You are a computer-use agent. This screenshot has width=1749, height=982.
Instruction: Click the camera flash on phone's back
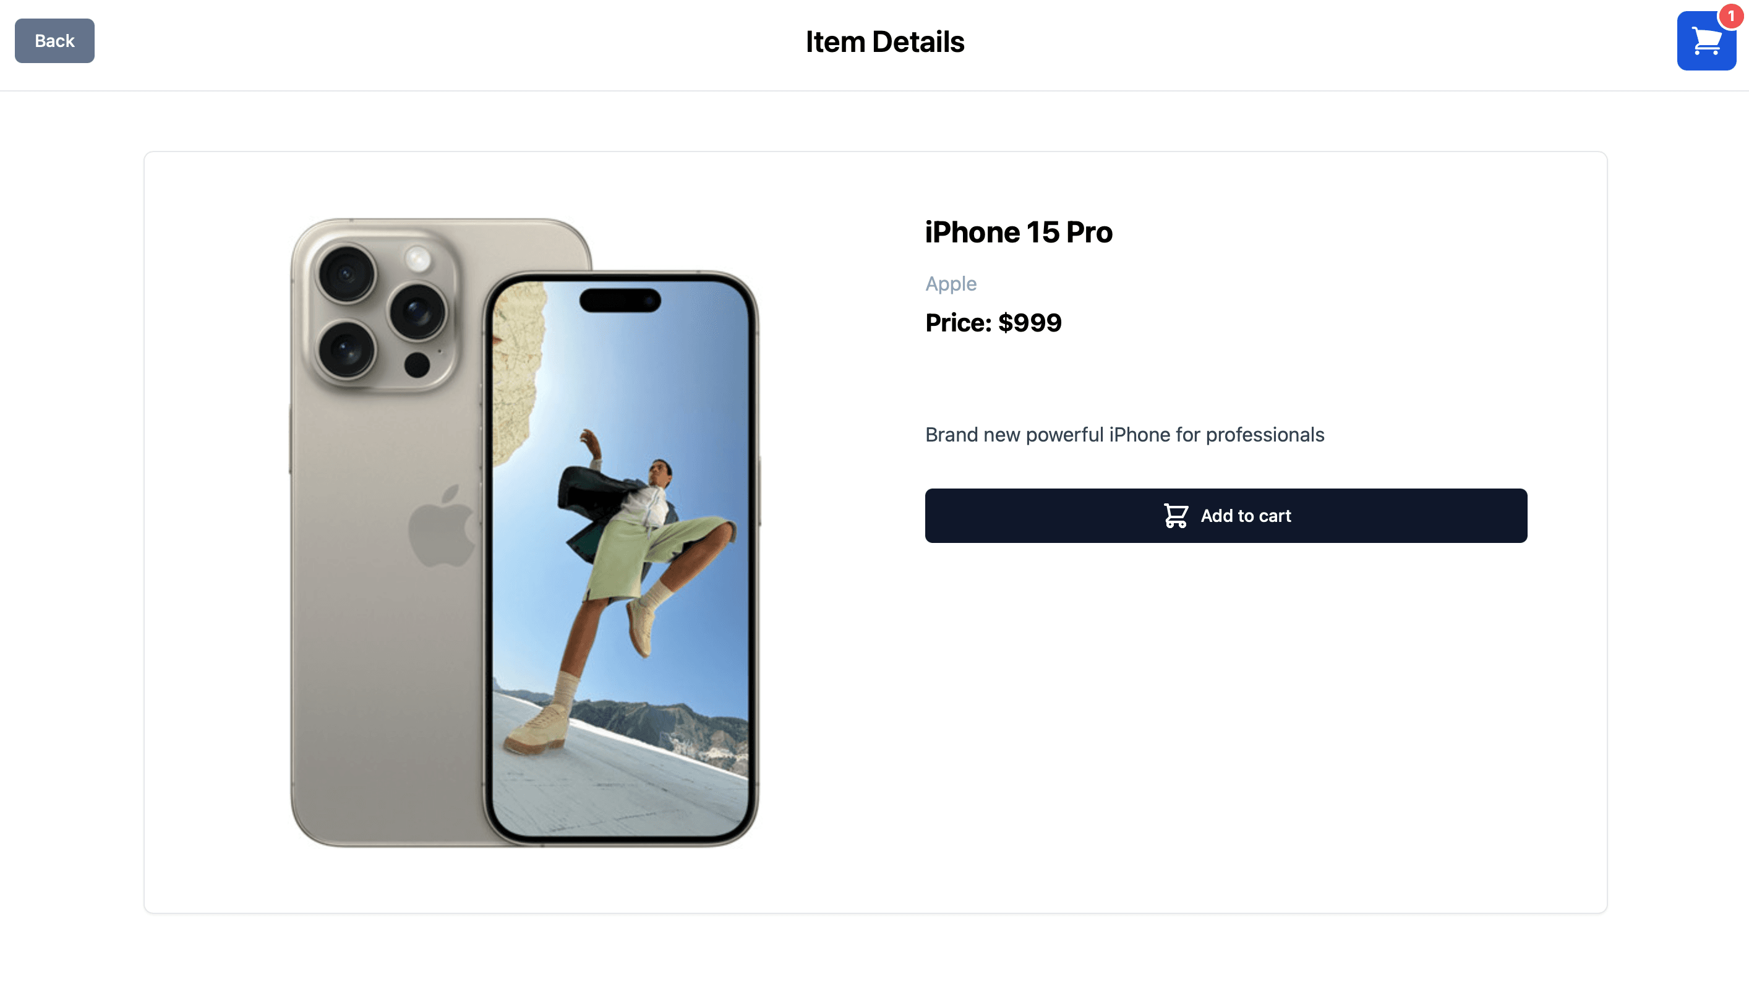pos(417,258)
